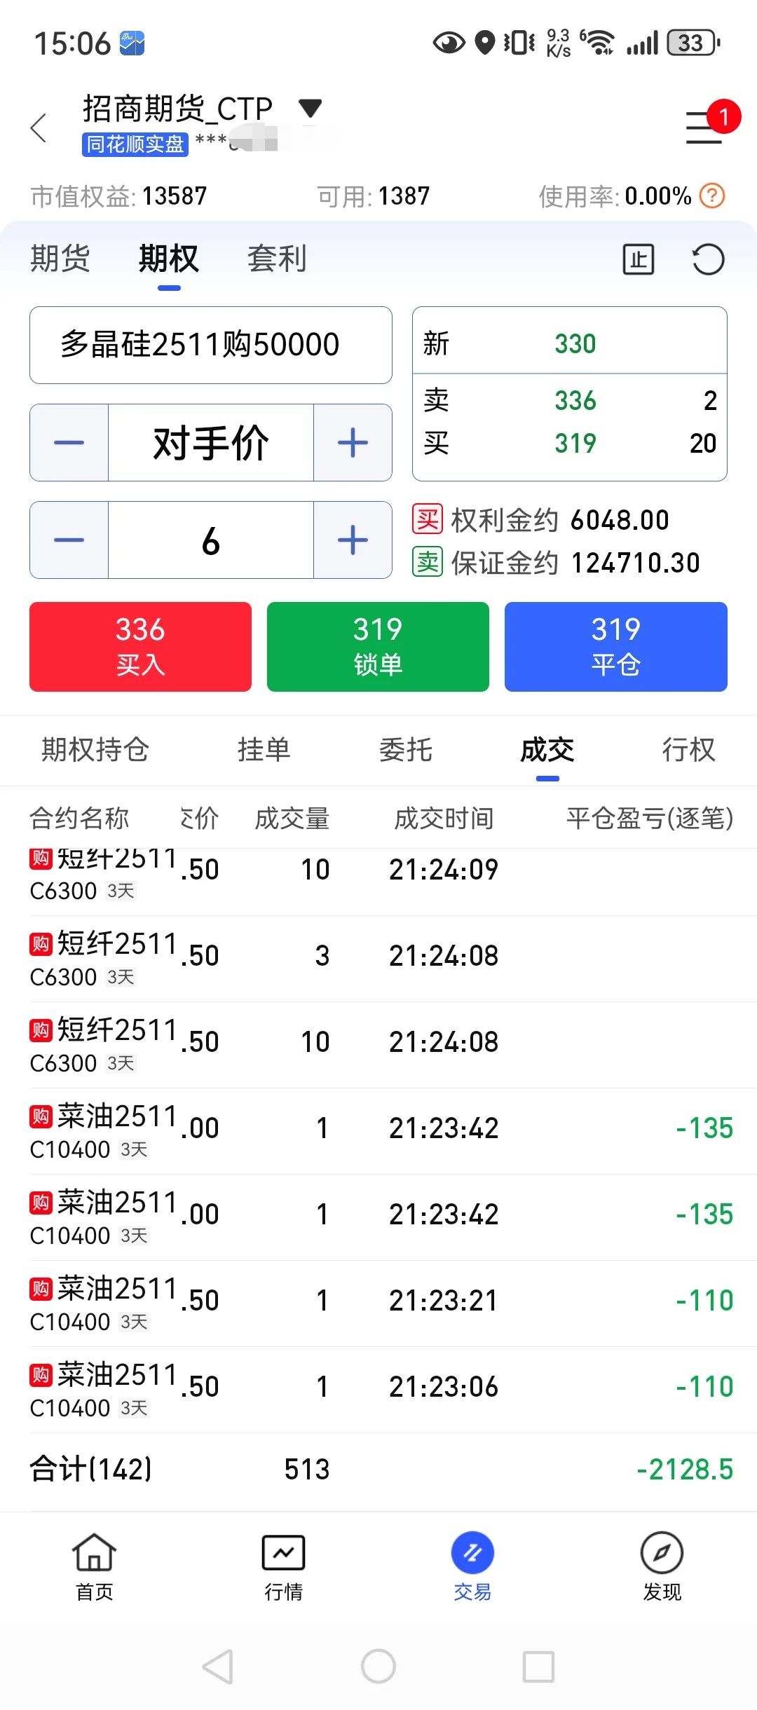Tap the 合计(142) summary row label
The height and width of the screenshot is (1710, 757).
tap(90, 1469)
